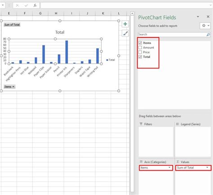Open the Items filter button on chart
This screenshot has width=213, height=195.
[9, 87]
